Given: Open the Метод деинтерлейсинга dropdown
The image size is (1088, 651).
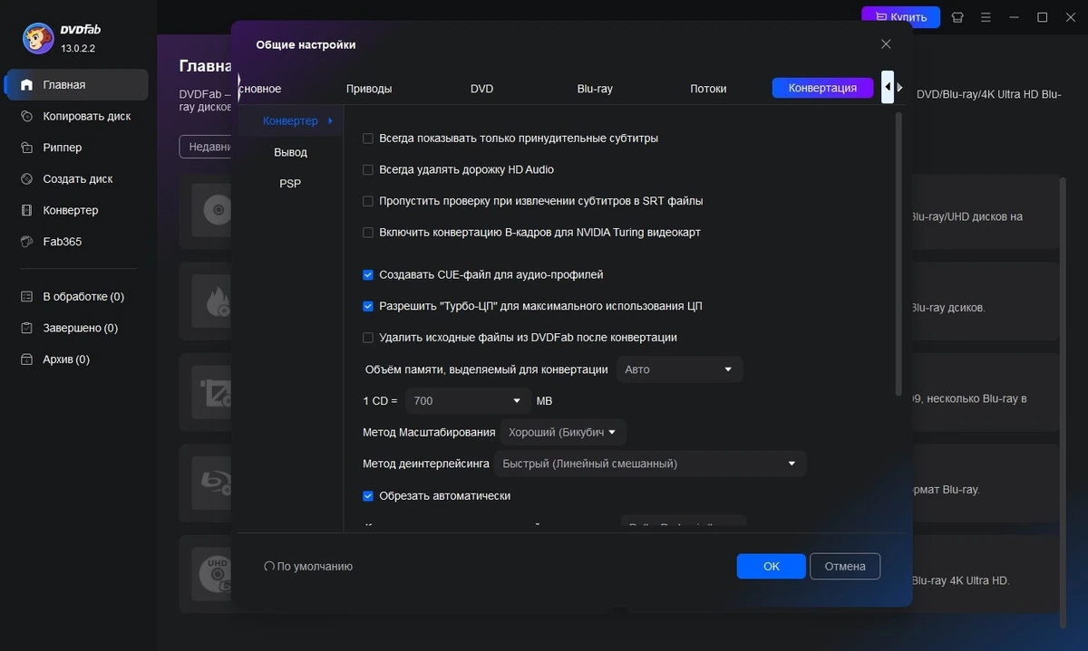Looking at the screenshot, I should click(x=650, y=464).
